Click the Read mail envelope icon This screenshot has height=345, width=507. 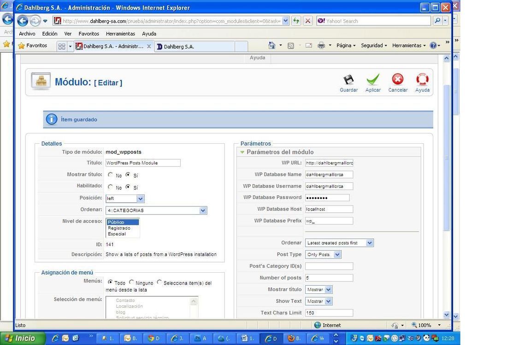[309, 46]
